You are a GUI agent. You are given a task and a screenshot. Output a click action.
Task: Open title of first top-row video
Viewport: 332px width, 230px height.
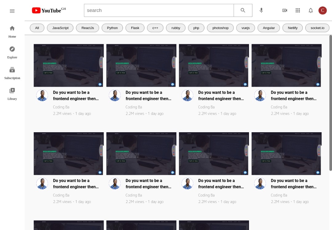(76, 96)
